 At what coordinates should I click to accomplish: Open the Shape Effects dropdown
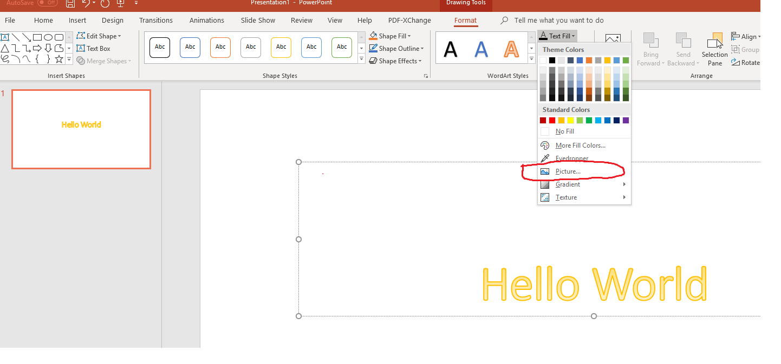pyautogui.click(x=396, y=61)
